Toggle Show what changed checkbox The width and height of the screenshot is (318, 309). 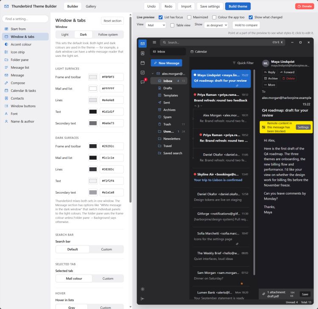point(251,17)
